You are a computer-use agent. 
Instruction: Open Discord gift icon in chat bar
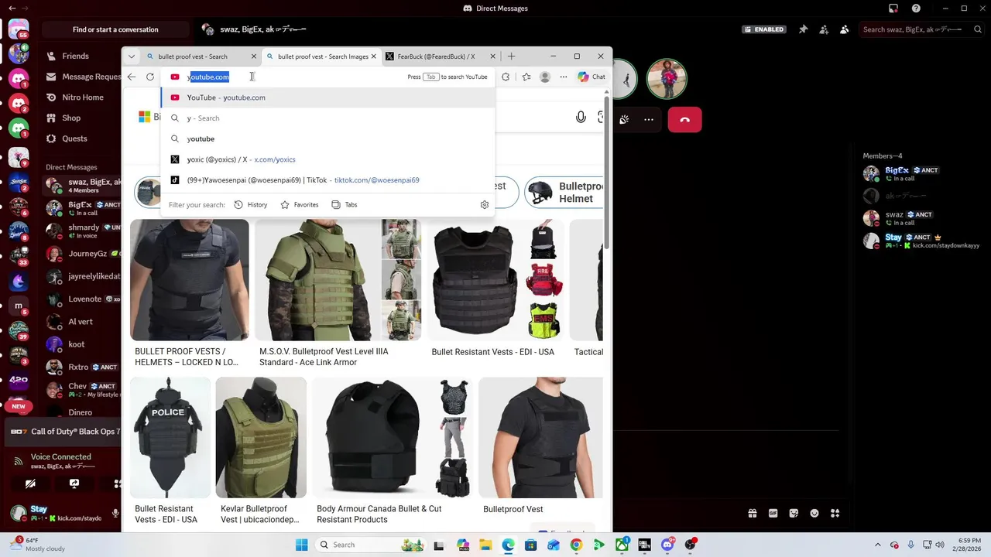[x=752, y=513]
